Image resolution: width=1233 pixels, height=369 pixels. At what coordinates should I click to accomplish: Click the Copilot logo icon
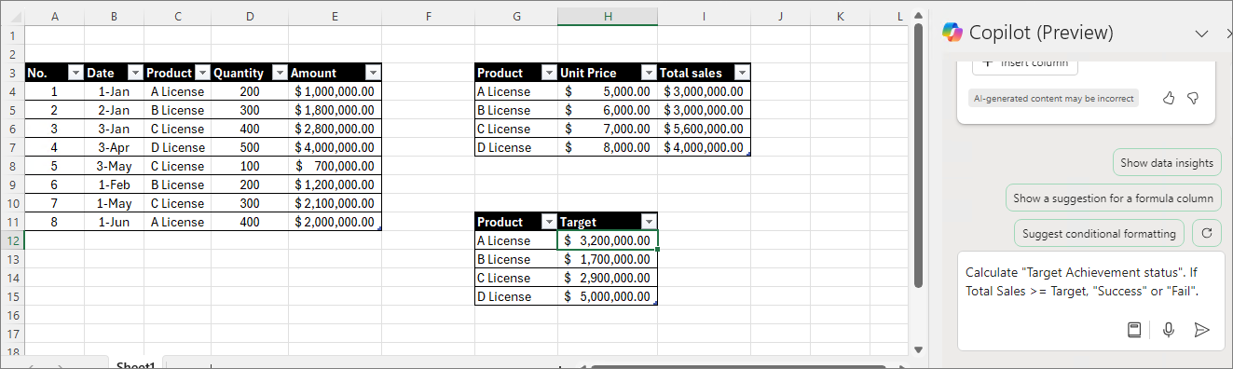(x=952, y=32)
